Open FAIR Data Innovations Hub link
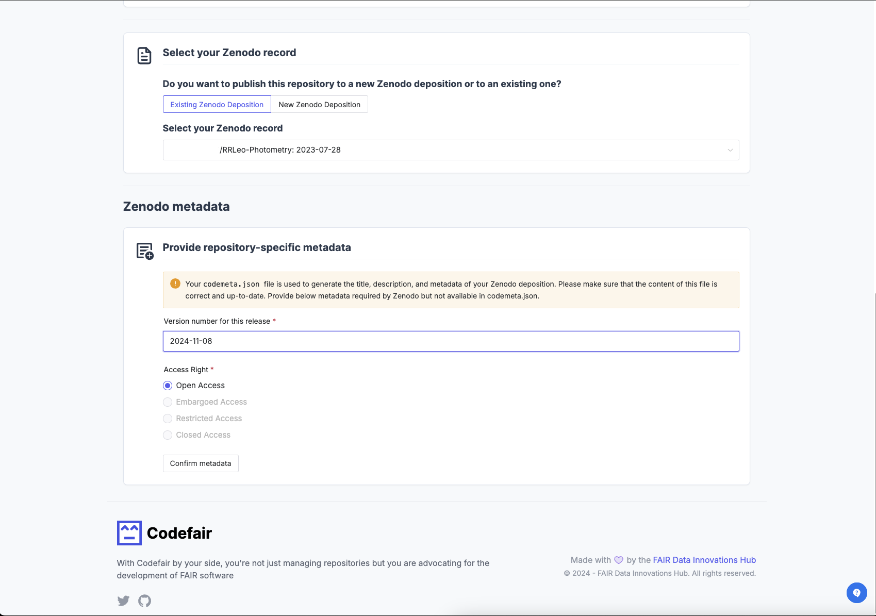The height and width of the screenshot is (616, 876). 704,560
